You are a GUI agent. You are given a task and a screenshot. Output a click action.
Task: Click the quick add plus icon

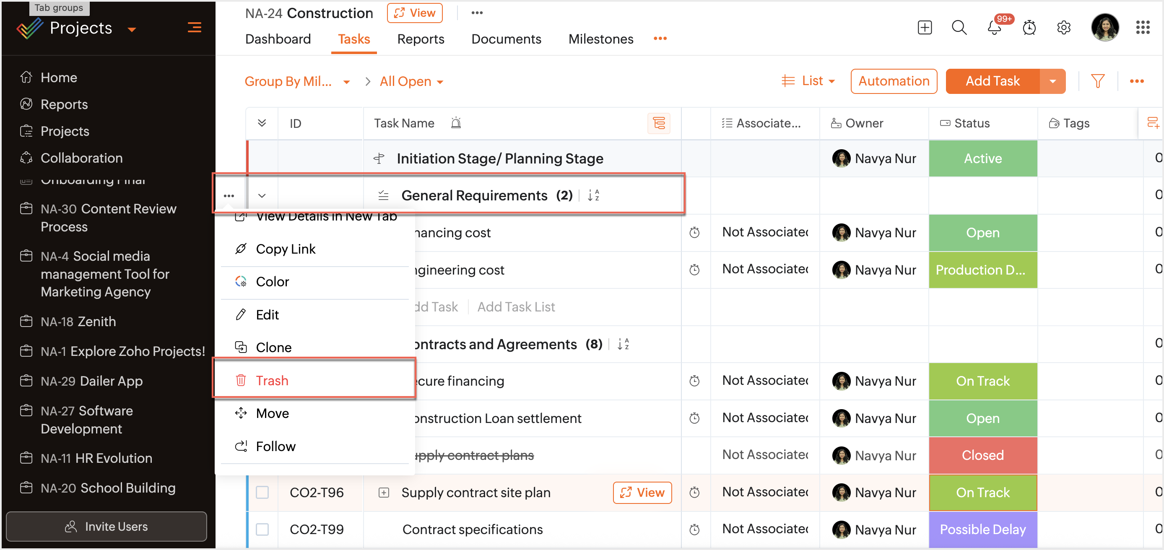click(925, 28)
